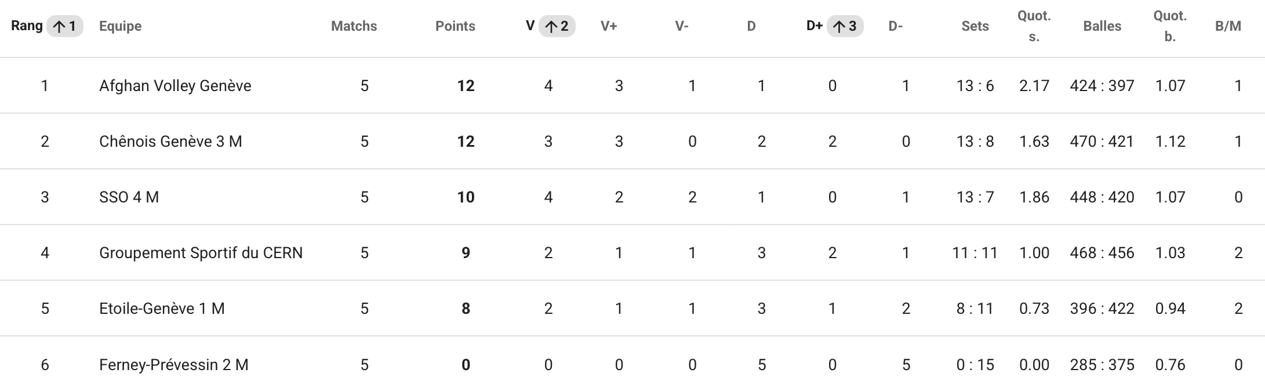This screenshot has height=391, width=1265.
Task: Sort table by Matchs column header
Action: [x=354, y=26]
